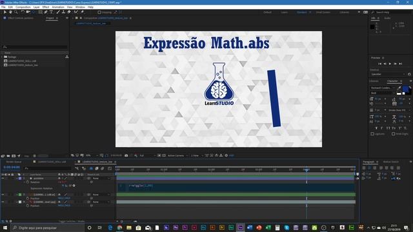Hide layer 1 with its eye toggle
The image size is (413, 232).
3,179
